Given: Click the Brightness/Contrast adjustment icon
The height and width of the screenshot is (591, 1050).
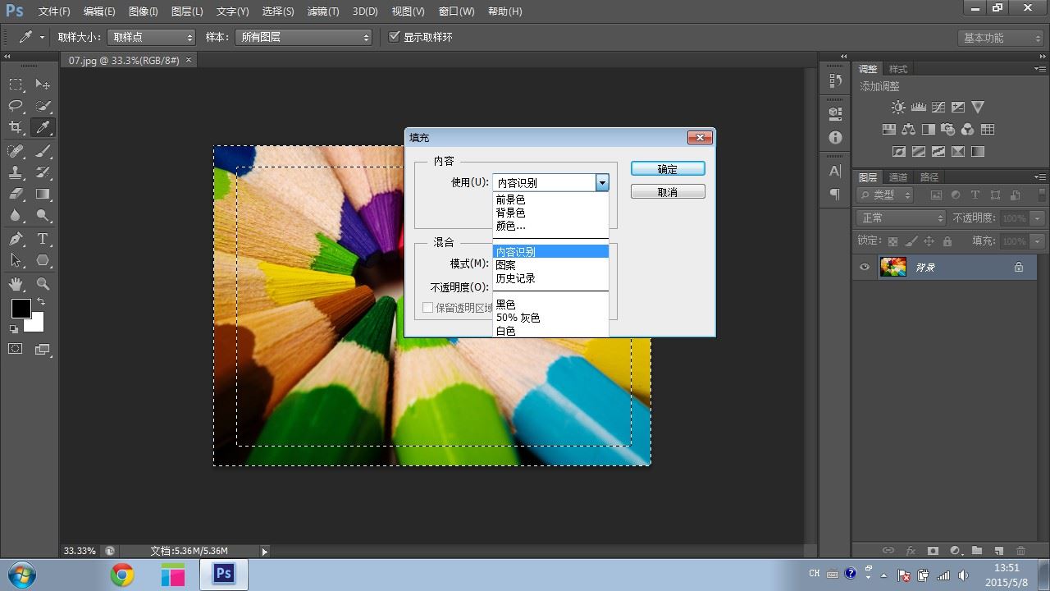Looking at the screenshot, I should 898,108.
